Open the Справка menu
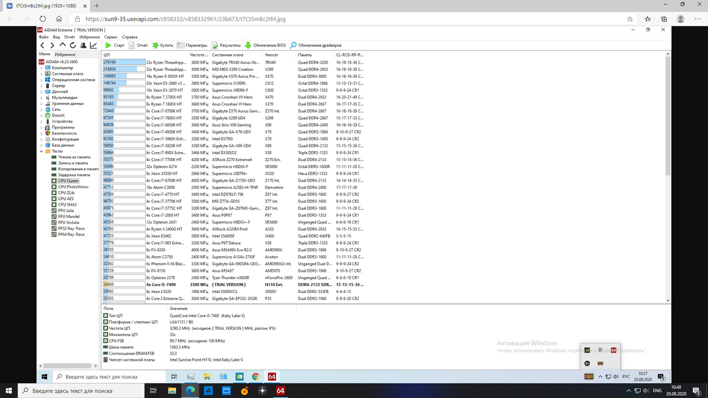 point(130,37)
